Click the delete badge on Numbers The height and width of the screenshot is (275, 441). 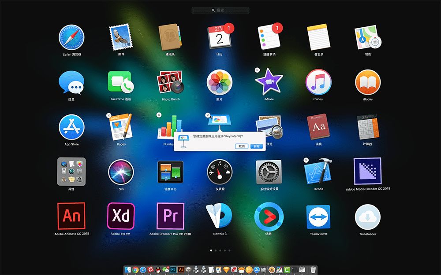coord(159,115)
